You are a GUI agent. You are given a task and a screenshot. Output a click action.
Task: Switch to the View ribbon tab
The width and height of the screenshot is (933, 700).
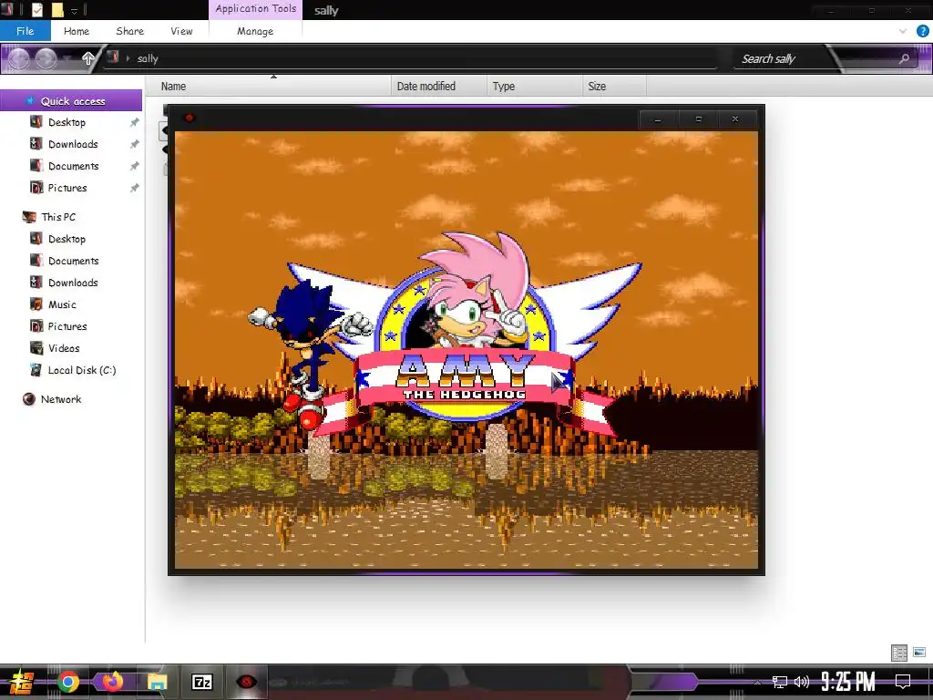click(181, 31)
